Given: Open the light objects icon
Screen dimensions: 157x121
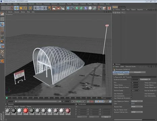Looking at the screenshot, I should [x=95, y=8].
